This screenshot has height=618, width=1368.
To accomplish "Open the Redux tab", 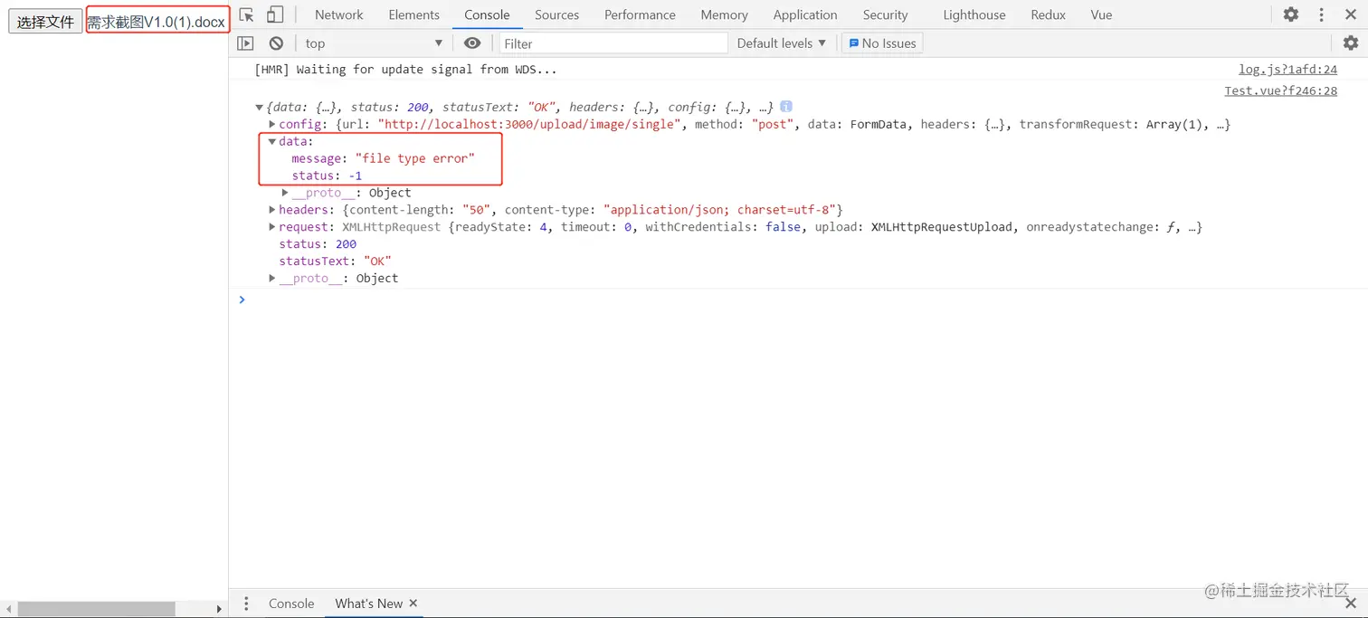I will coord(1048,14).
